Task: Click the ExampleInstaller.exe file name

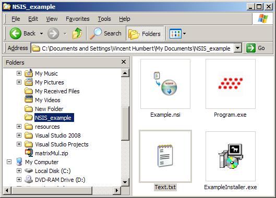Action: (x=231, y=187)
